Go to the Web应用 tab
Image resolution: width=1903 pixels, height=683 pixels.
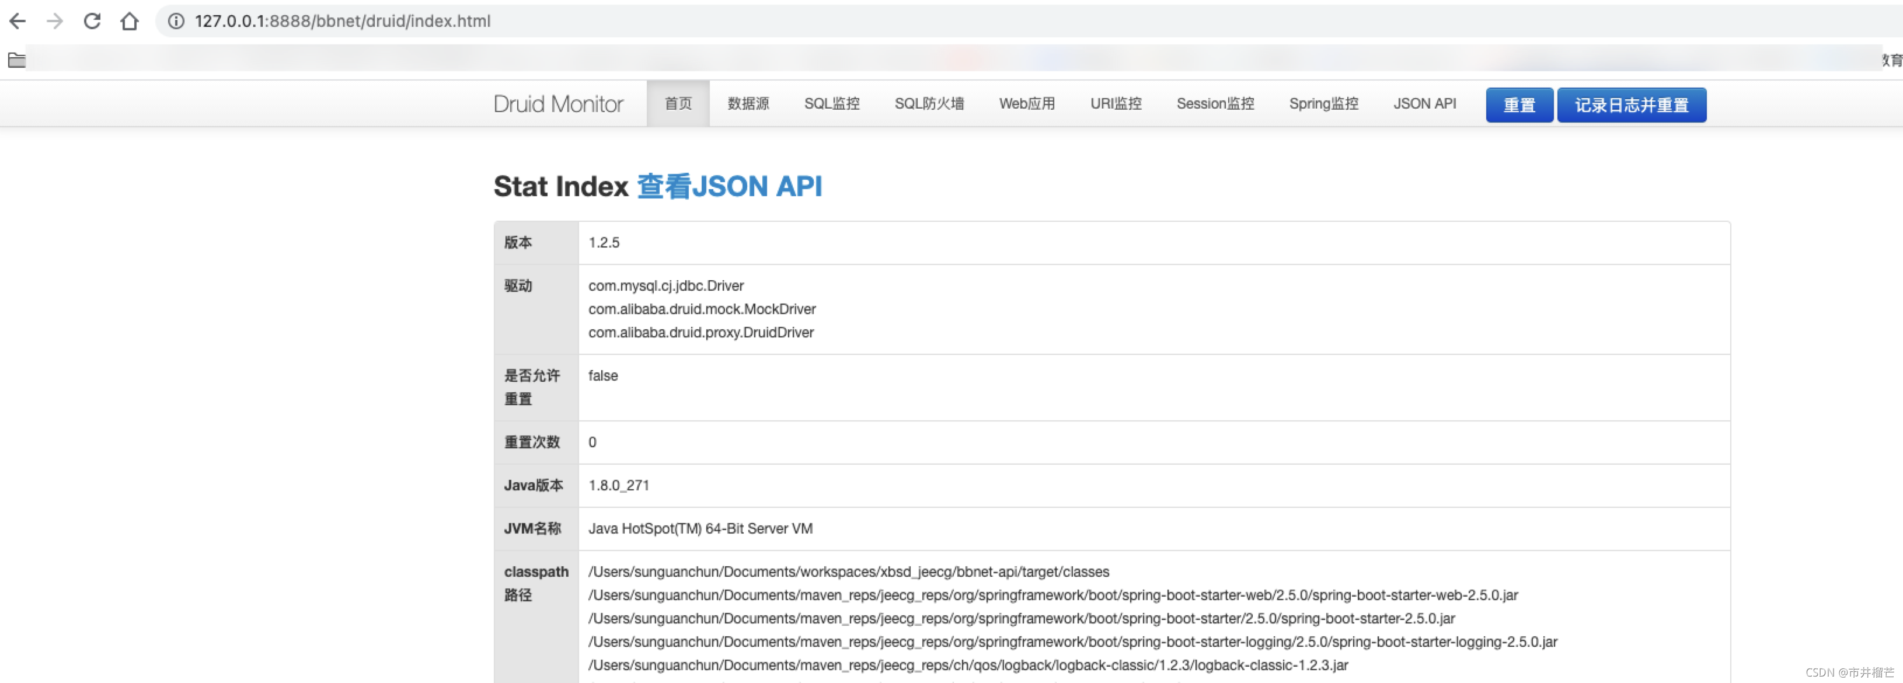coord(1026,104)
